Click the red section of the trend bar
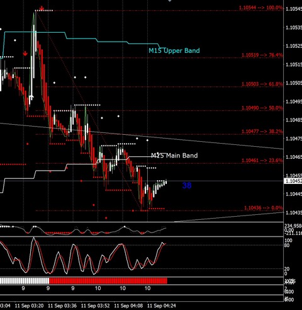This screenshot has height=310, width=302. click(108, 281)
